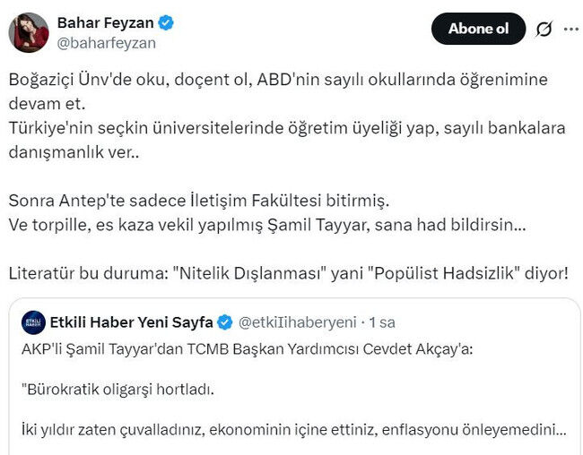This screenshot has width=583, height=455.
Task: Click the Etkili Haber avatar logo
Action: tap(34, 322)
